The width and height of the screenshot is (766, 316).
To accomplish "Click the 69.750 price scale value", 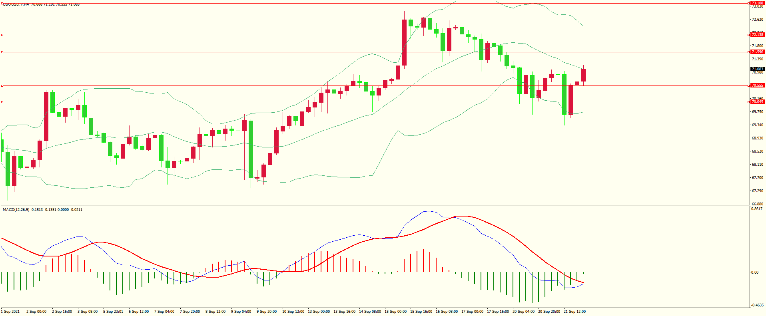I will 757,112.
